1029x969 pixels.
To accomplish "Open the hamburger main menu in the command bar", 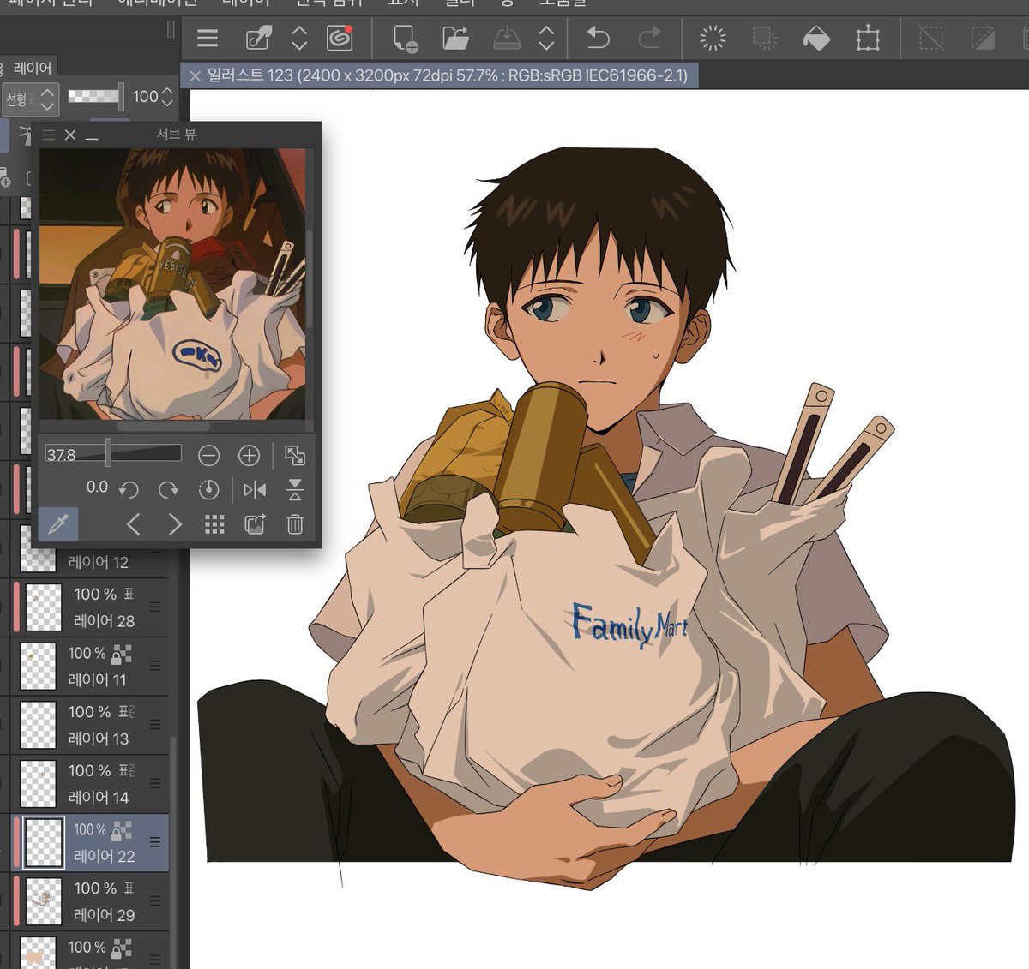I will (208, 38).
